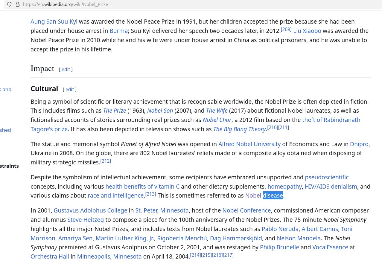Follow the Minneapolis, Minnesota link
382x272 pixels.
point(109,256)
